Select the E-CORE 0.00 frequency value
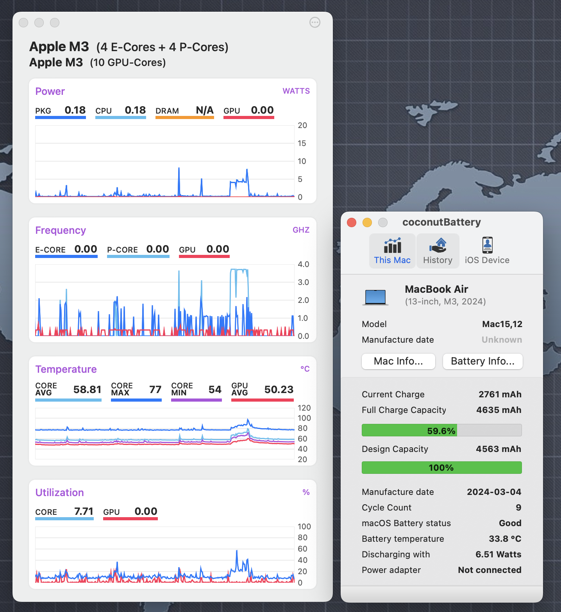 pos(66,250)
